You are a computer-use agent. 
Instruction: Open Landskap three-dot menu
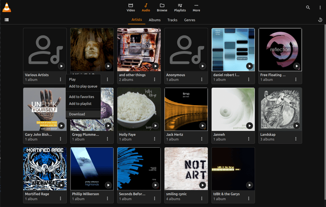pyautogui.click(x=296, y=139)
